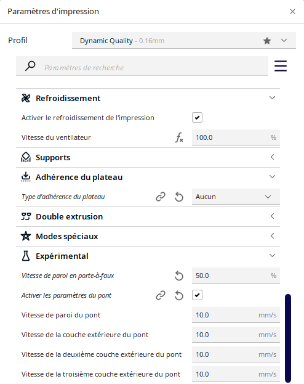The height and width of the screenshot is (384, 304).
Task: Expand the Modes spéciaux section
Action: pyautogui.click(x=148, y=236)
